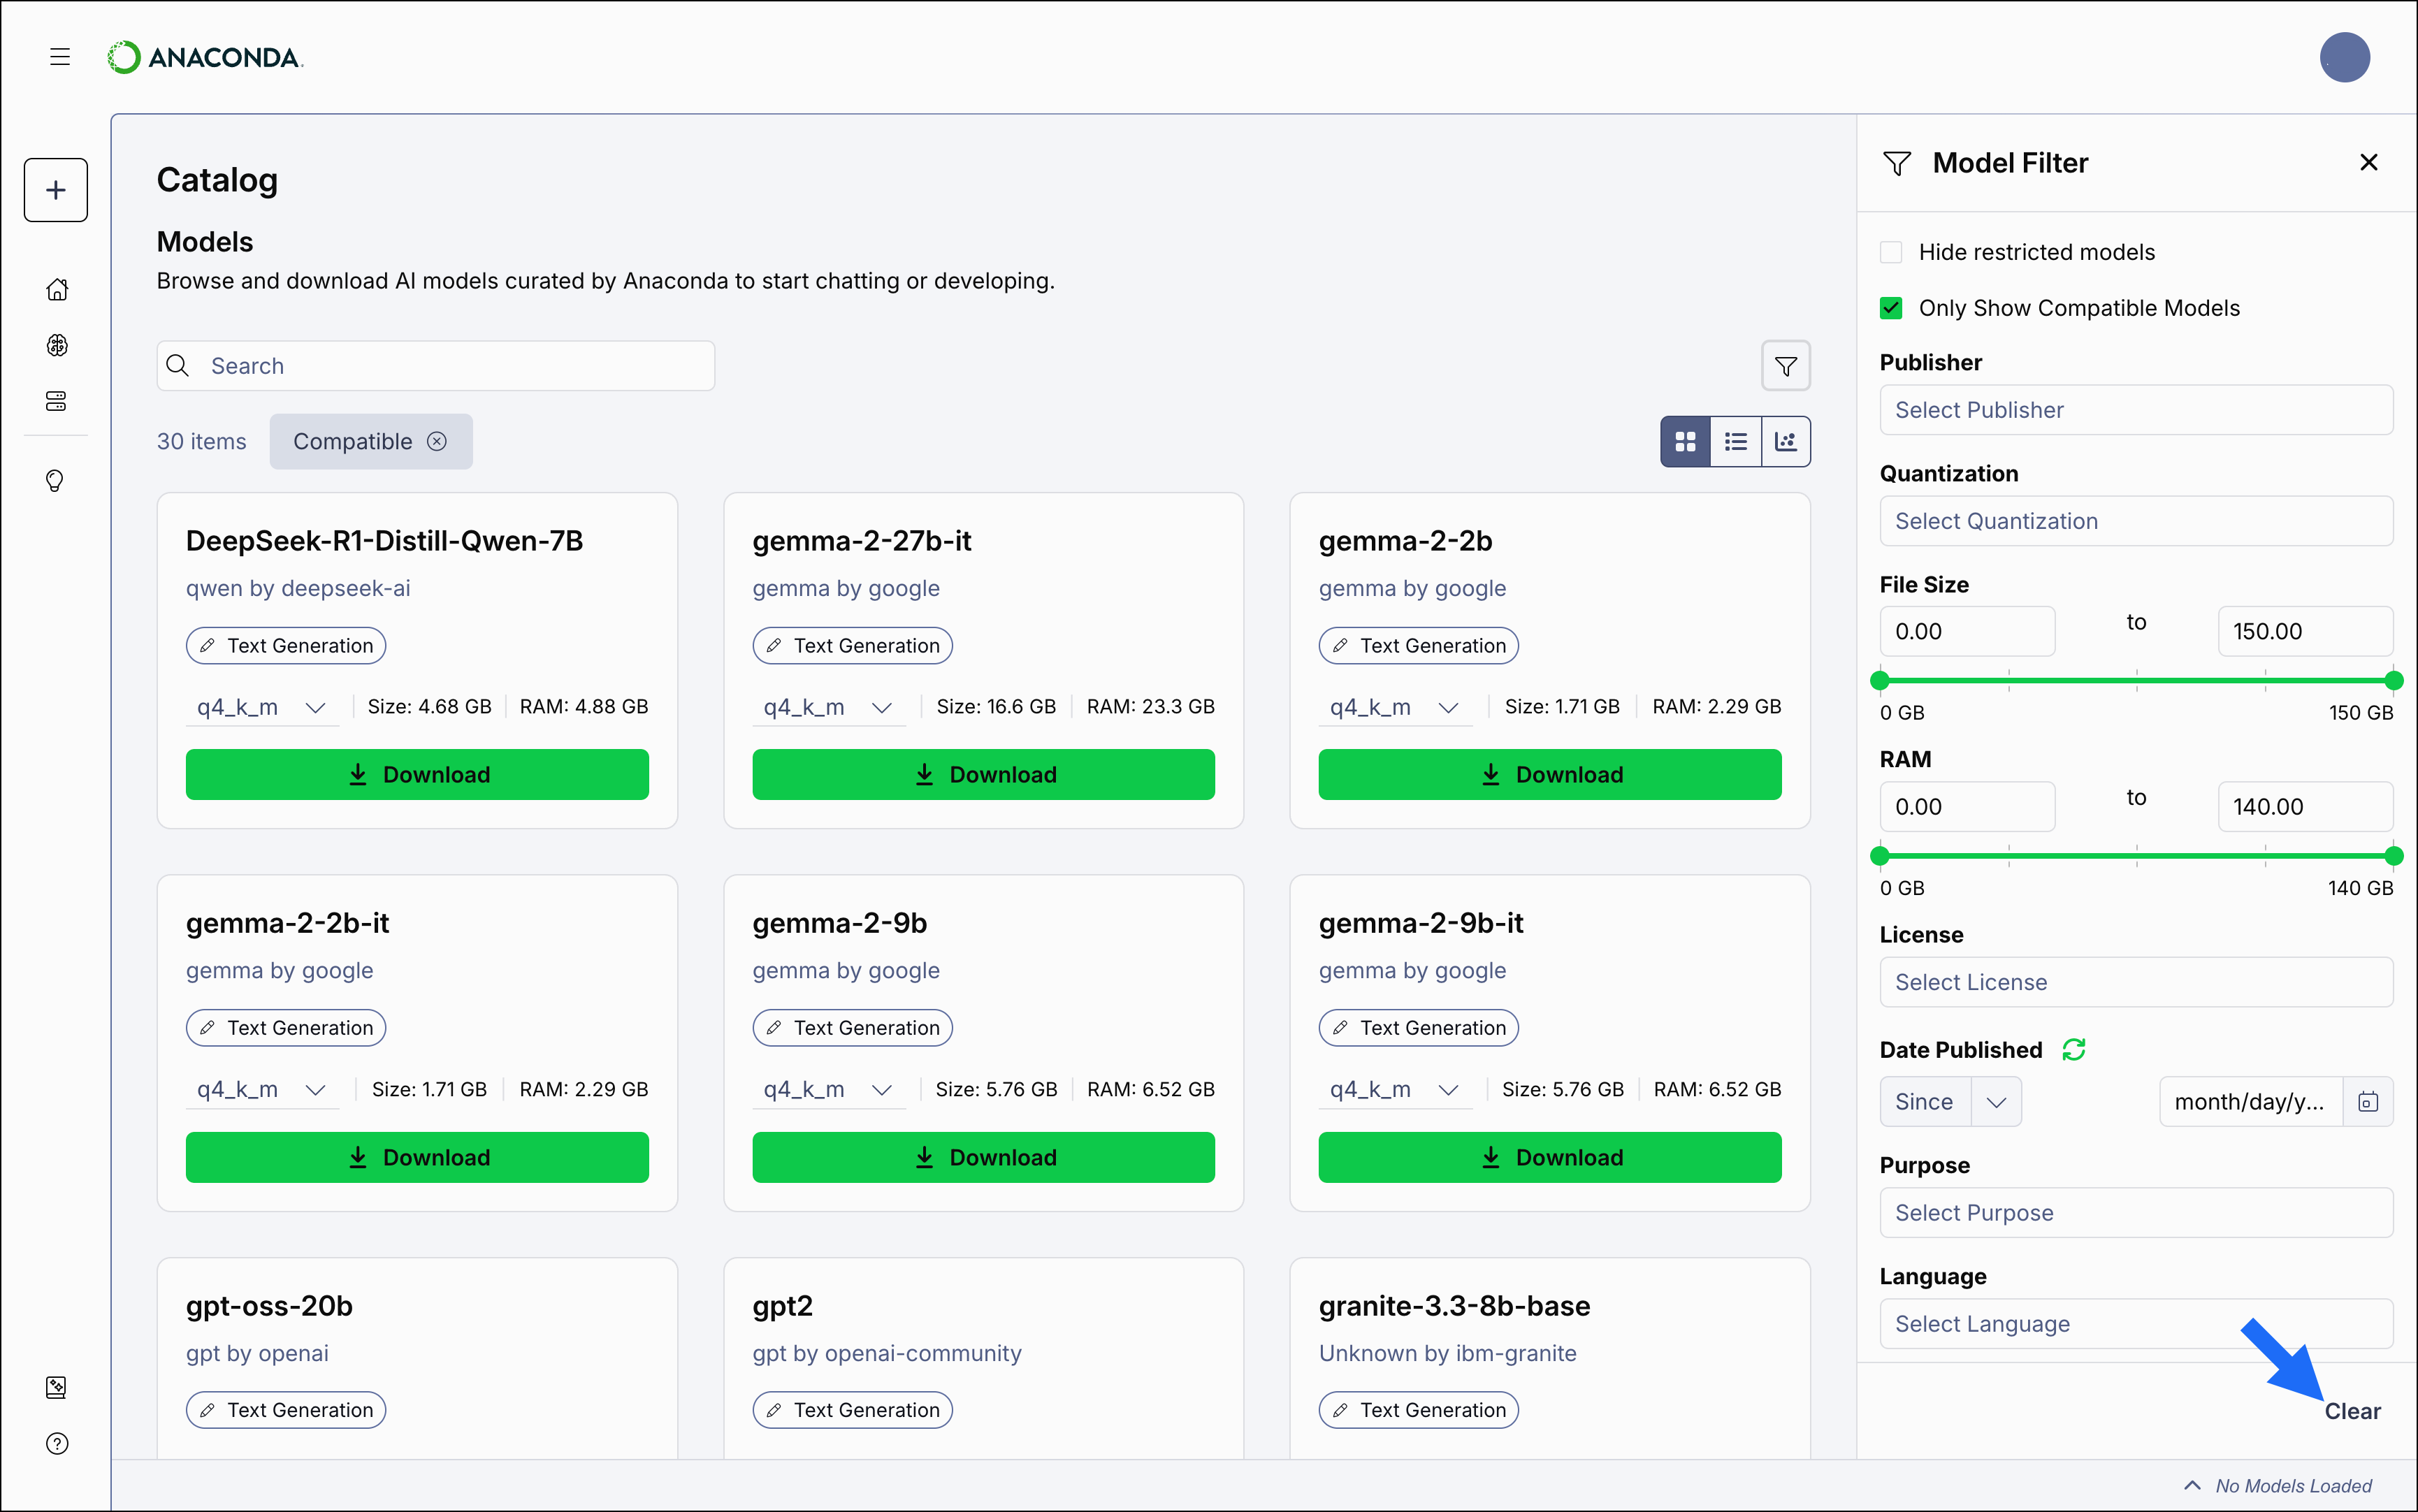Screen dimensions: 2418x1512
Task: Select the Home icon in the sidebar
Action: tap(57, 289)
